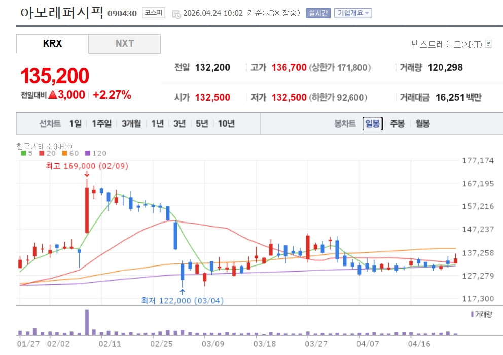Click the 04/16 date axis label
This screenshot has height=355, width=503.
(x=419, y=344)
